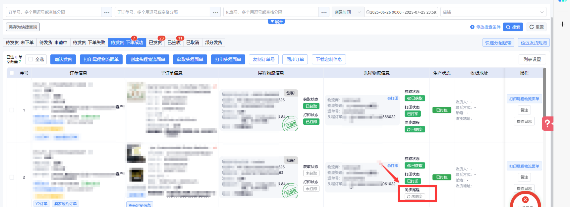Click row 1 product thumbnail image
The width and height of the screenshot is (570, 207).
(x=136, y=92)
